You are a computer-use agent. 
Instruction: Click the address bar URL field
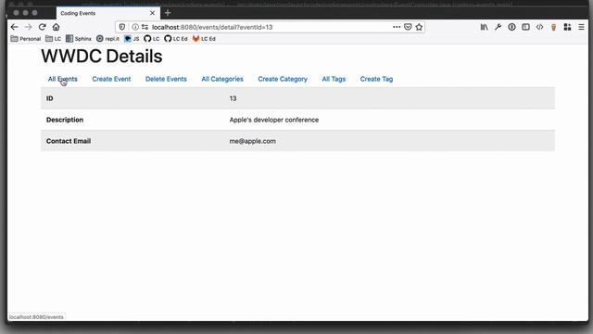(269, 27)
